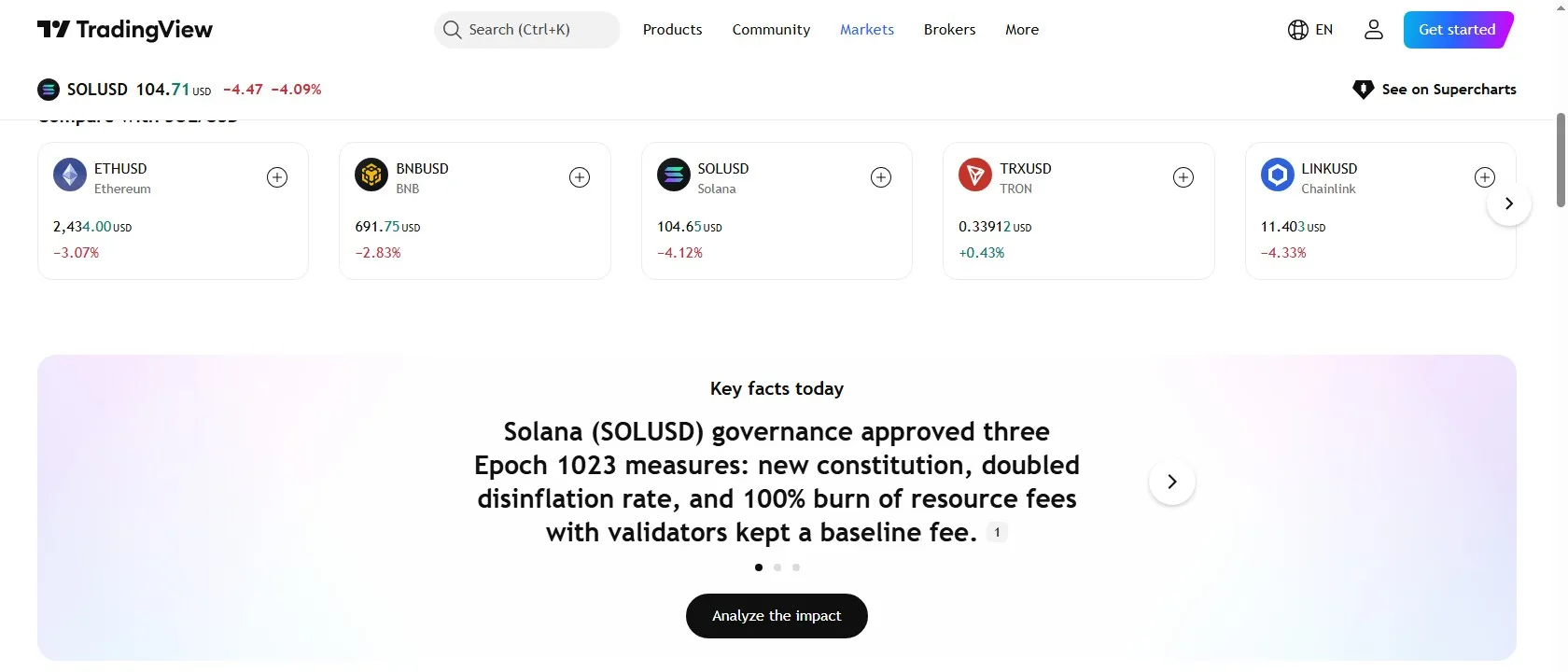The width and height of the screenshot is (1568, 672).
Task: Open the user profile icon
Action: tap(1374, 30)
